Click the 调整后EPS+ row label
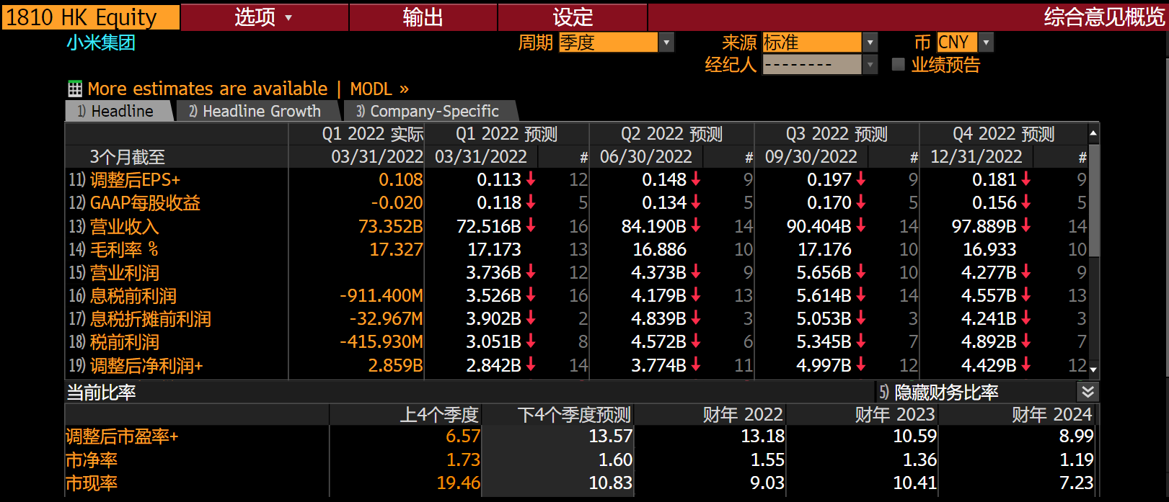This screenshot has width=1169, height=502. tap(135, 179)
